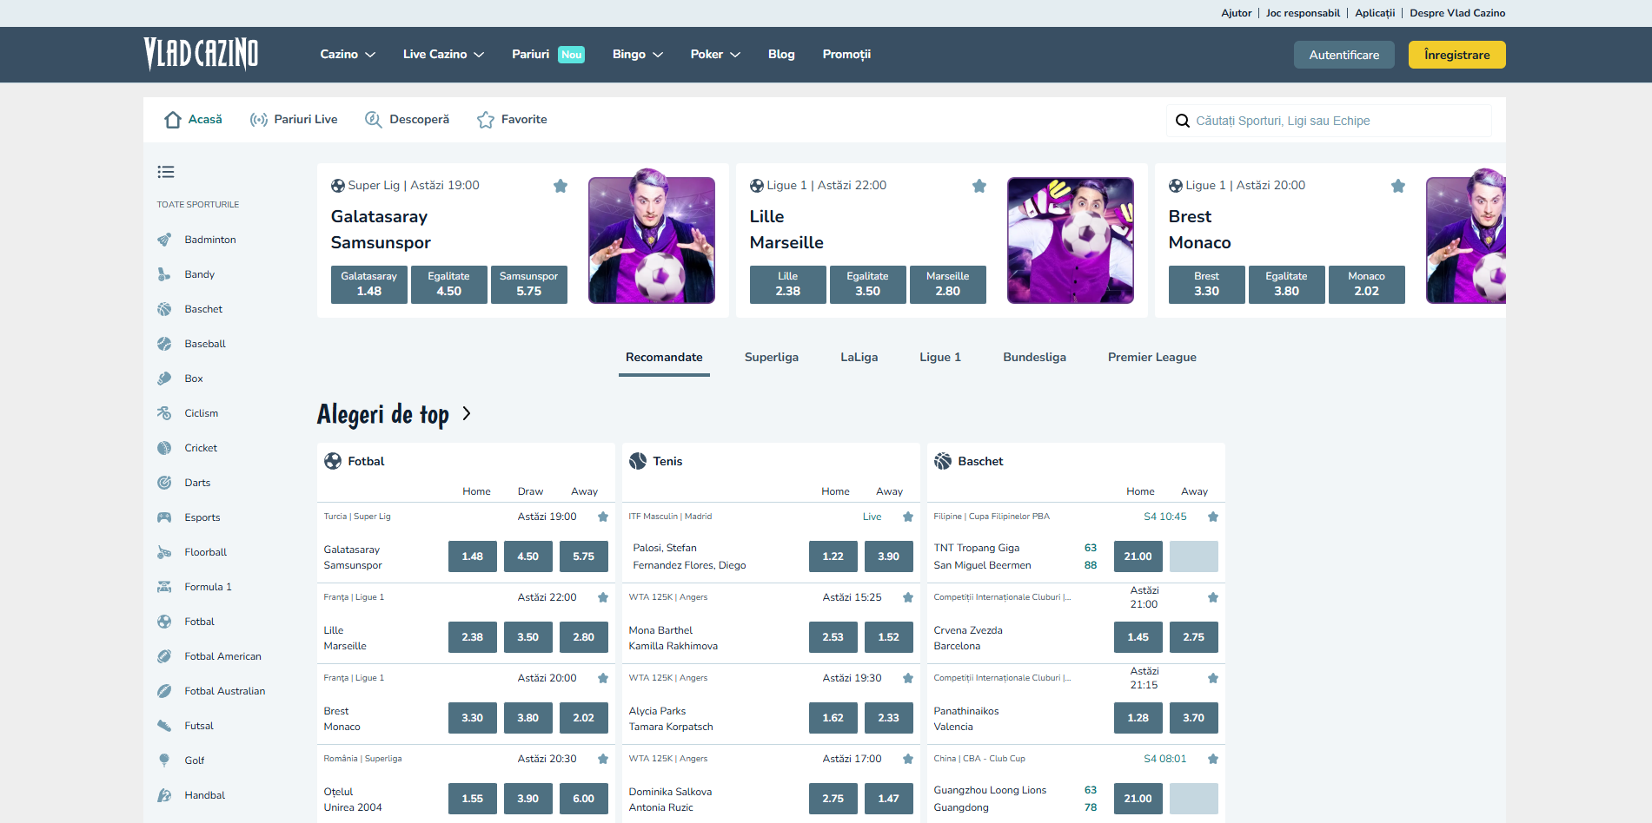Click the Formula 1 sidebar icon
The image size is (1652, 823).
click(164, 587)
